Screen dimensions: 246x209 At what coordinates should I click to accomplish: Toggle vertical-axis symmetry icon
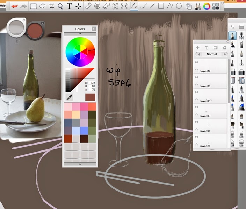point(124,6)
